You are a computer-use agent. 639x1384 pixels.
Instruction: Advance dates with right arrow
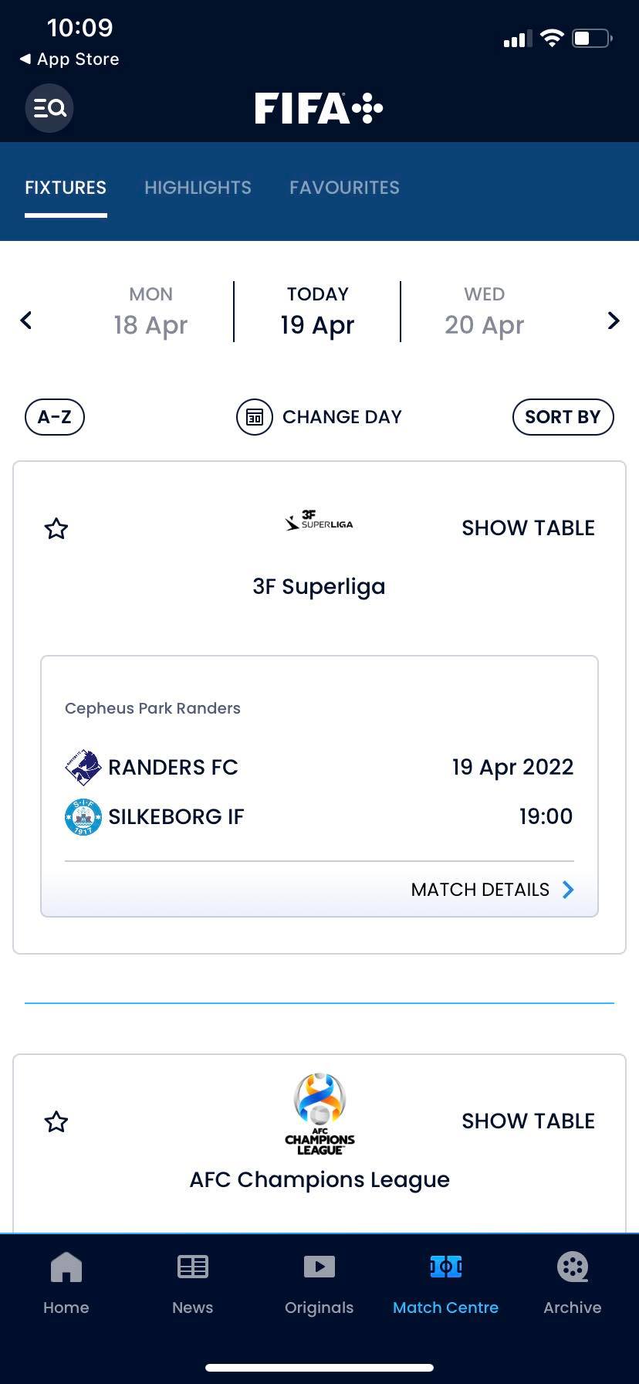(x=614, y=321)
